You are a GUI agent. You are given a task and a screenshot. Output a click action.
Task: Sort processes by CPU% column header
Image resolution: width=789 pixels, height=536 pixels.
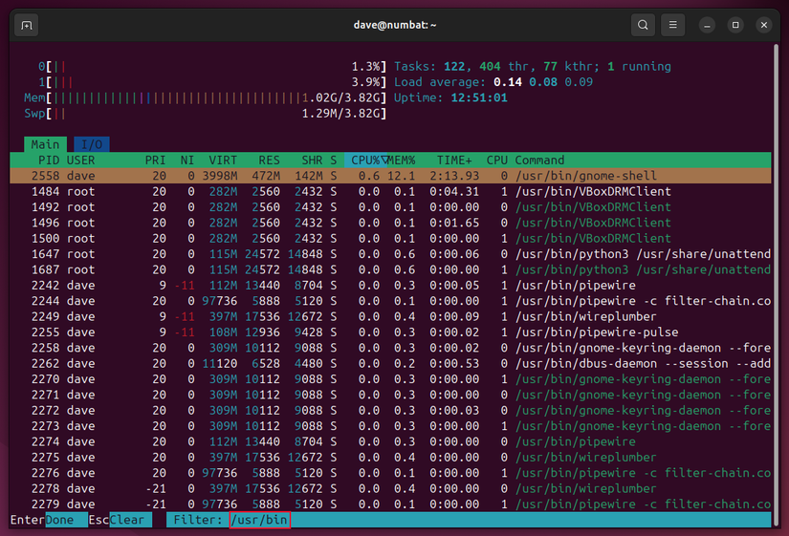(363, 161)
